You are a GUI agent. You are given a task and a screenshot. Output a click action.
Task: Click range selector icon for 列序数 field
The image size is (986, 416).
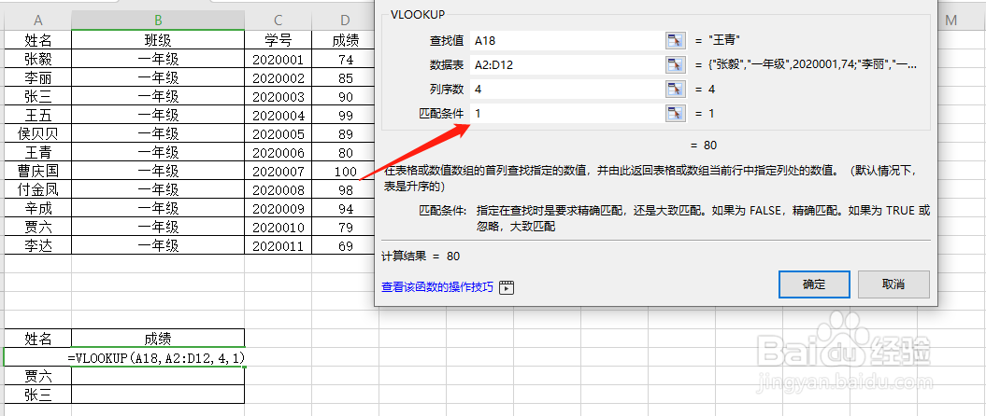pos(674,90)
